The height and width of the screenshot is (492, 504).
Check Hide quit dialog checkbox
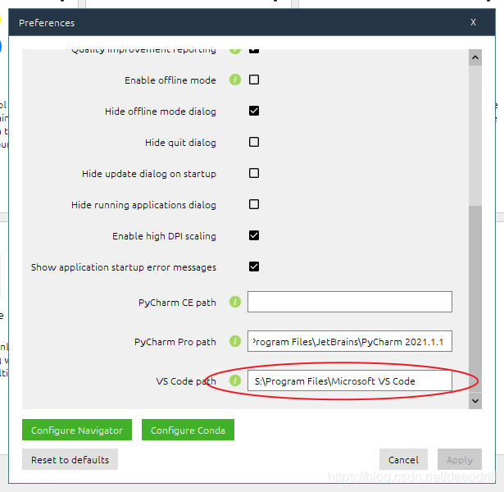pos(254,142)
